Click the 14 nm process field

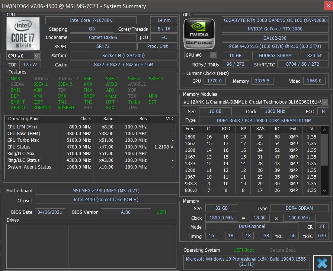pyautogui.click(x=164, y=20)
